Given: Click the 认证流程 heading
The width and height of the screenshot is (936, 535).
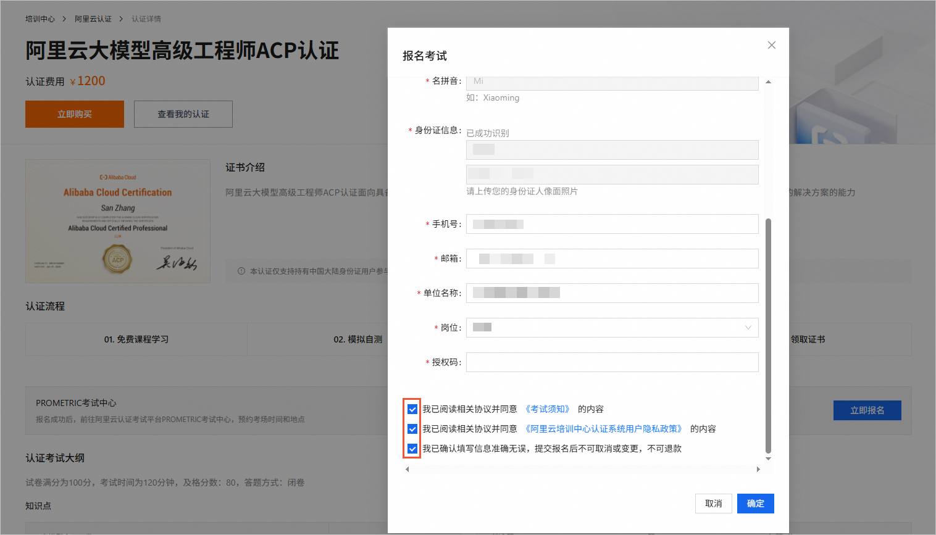Looking at the screenshot, I should (x=45, y=306).
